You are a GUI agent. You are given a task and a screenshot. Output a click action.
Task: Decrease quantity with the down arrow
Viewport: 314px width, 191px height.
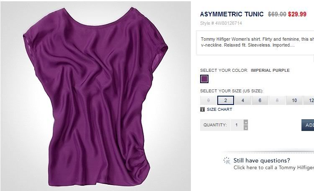(x=246, y=128)
